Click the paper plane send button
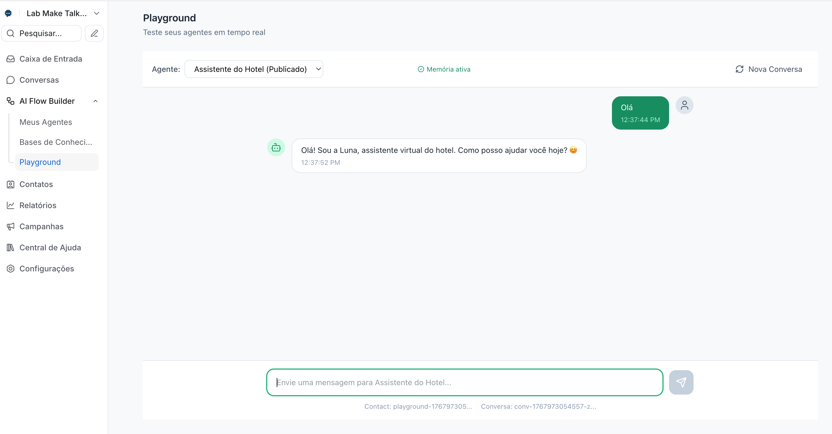This screenshot has height=434, width=832. click(x=681, y=382)
